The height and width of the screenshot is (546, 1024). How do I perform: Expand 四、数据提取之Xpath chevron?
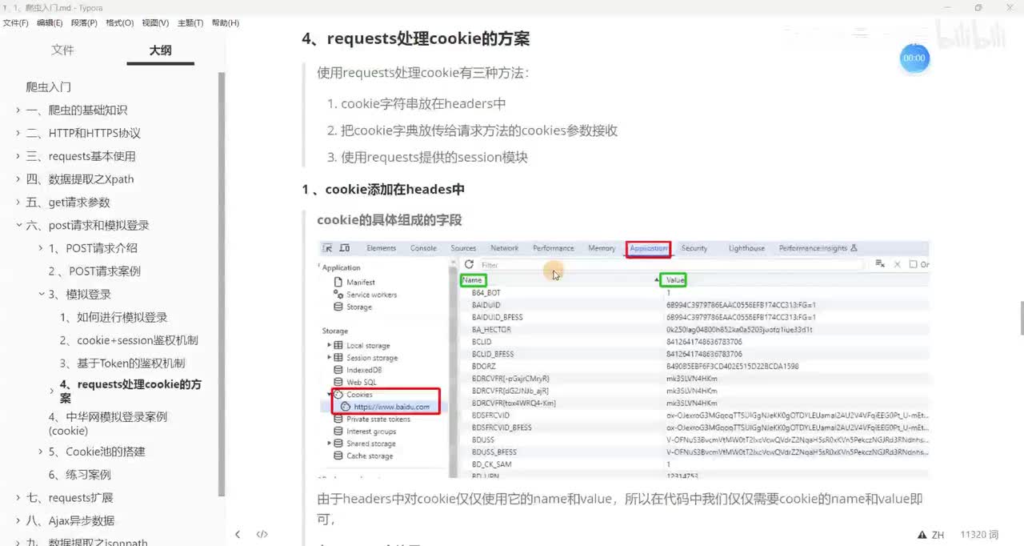(18, 179)
